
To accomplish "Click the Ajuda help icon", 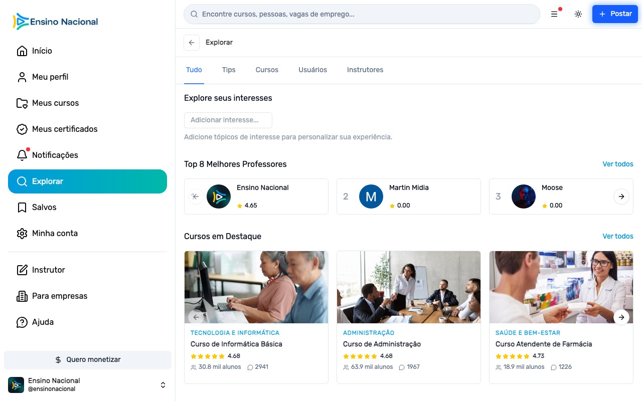I will pyautogui.click(x=22, y=322).
